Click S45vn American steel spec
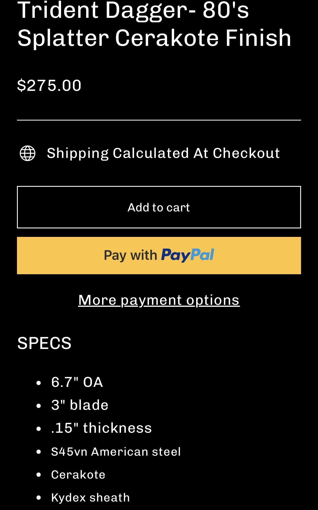Image resolution: width=318 pixels, height=510 pixels. [x=116, y=452]
